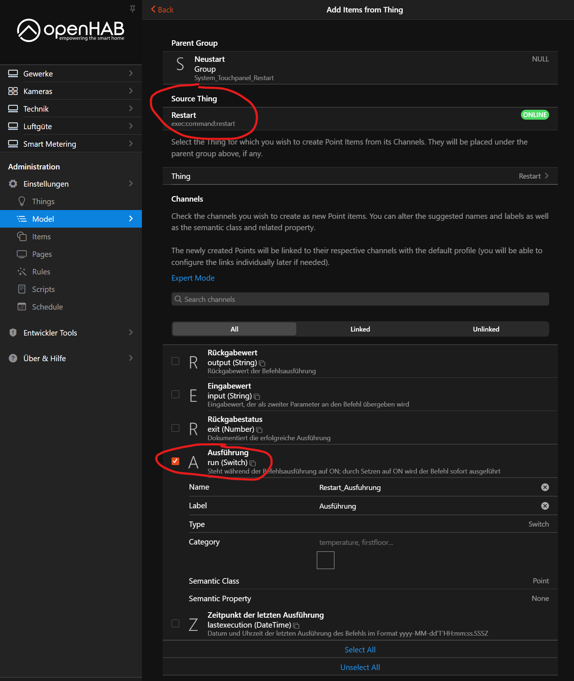574x681 pixels.
Task: Show Linked channels tab
Action: point(360,329)
